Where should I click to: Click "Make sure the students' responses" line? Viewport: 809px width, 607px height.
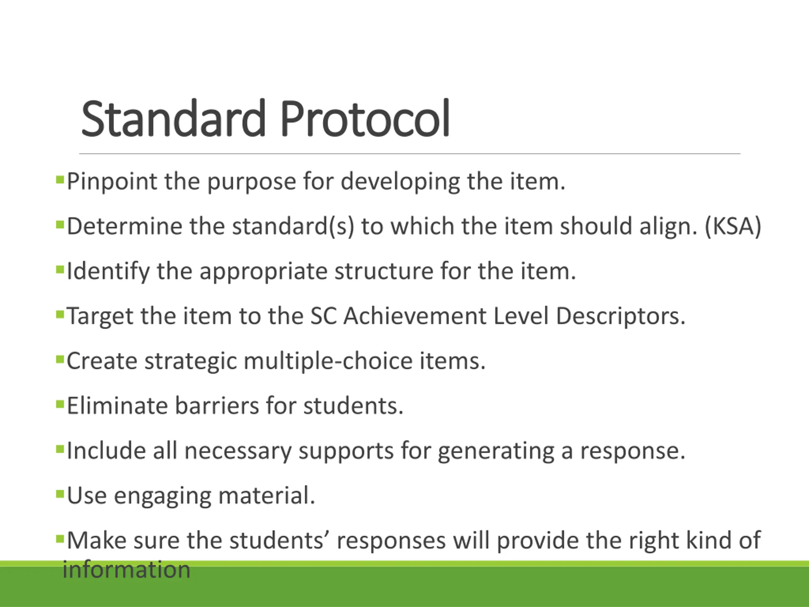[413, 540]
